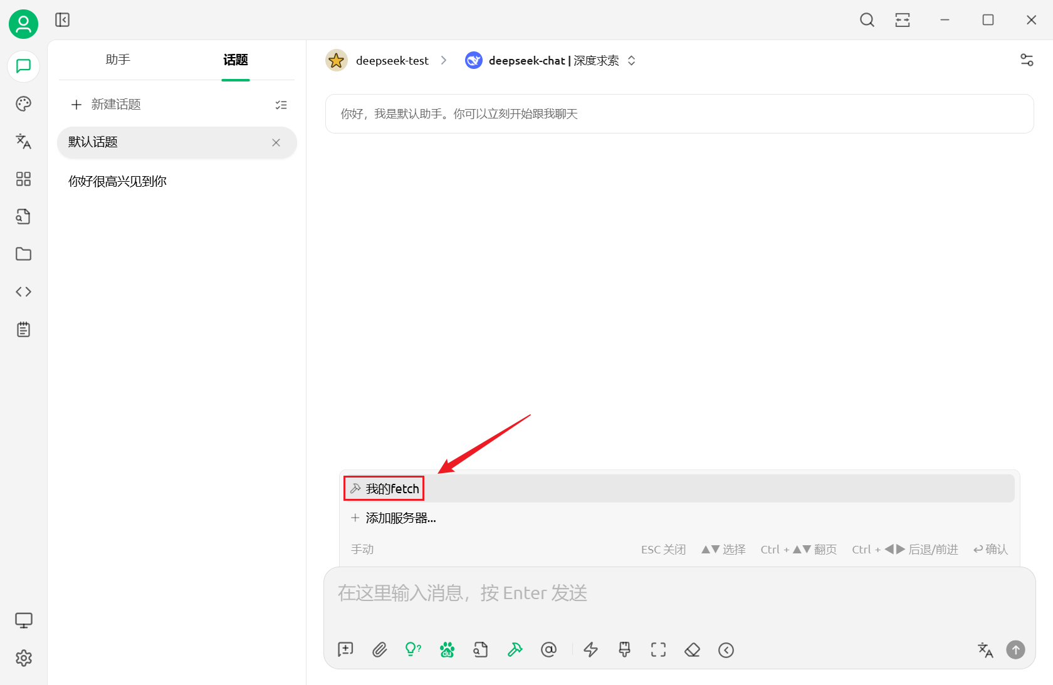Click the eraser clear context icon
This screenshot has width=1053, height=685.
692,650
